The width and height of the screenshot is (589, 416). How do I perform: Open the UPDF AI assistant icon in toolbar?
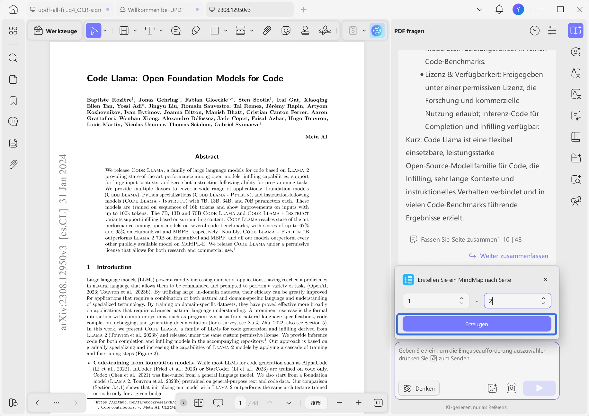(377, 31)
